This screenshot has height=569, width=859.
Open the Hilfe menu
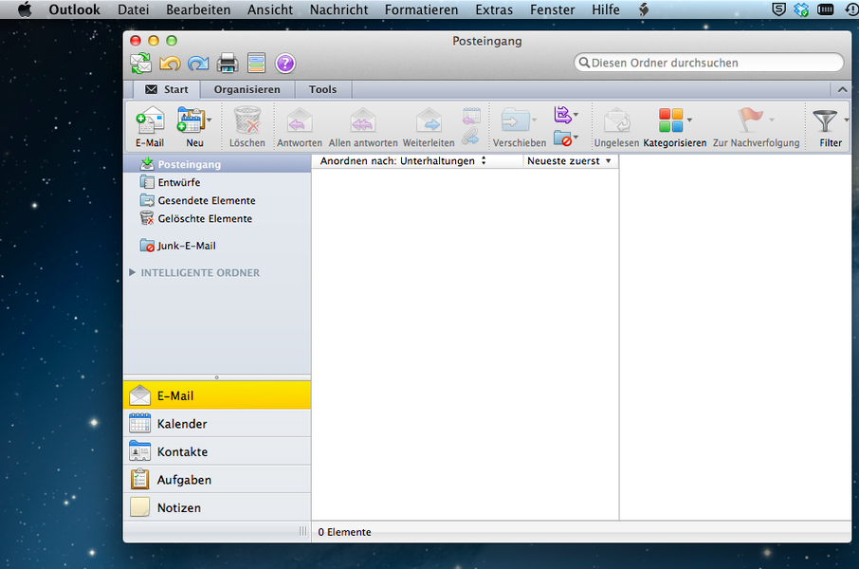(x=605, y=9)
